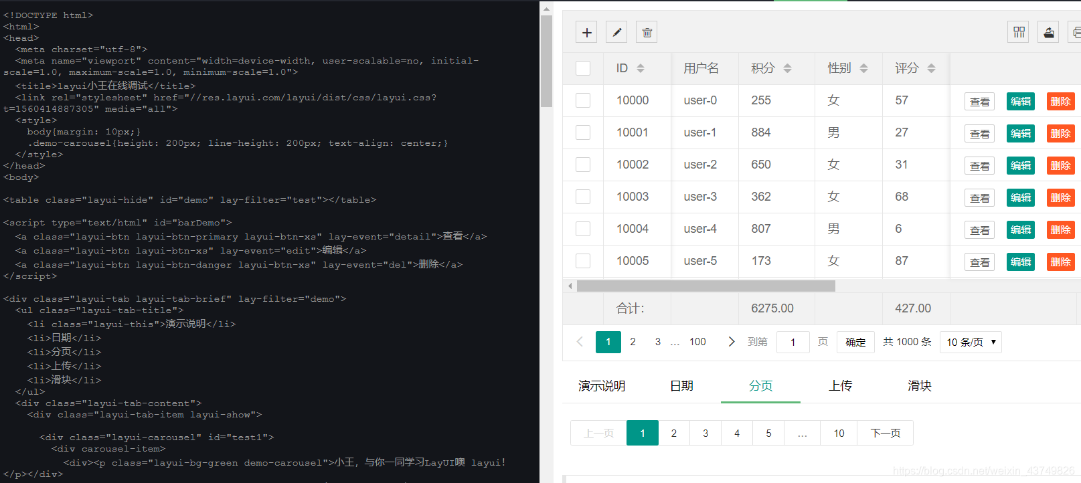Viewport: 1081px width, 483px height.
Task: Click the code panel vertical scrollbar thumb
Action: pyautogui.click(x=546, y=61)
